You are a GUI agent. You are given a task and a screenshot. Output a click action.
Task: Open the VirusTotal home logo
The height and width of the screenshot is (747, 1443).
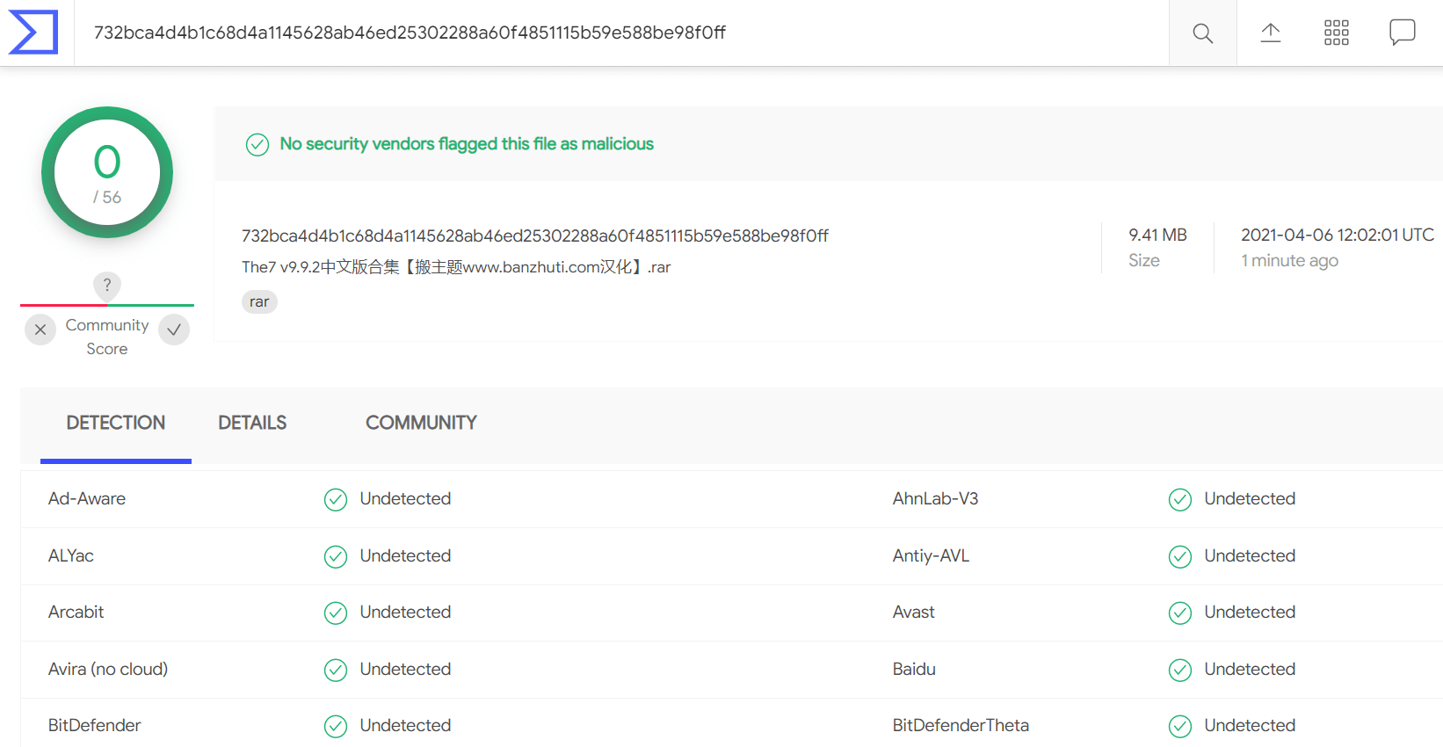click(x=33, y=33)
